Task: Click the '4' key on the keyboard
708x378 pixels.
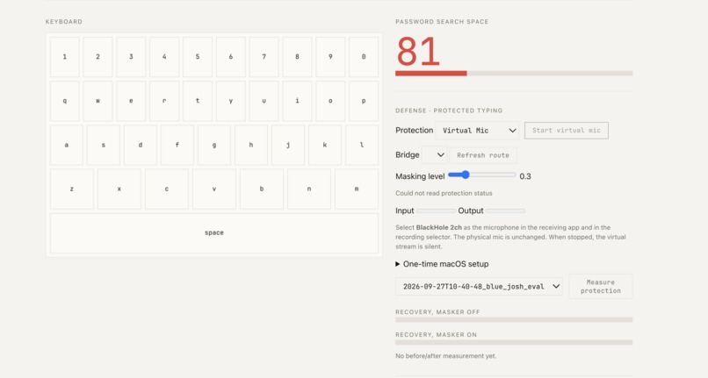Action: point(164,57)
